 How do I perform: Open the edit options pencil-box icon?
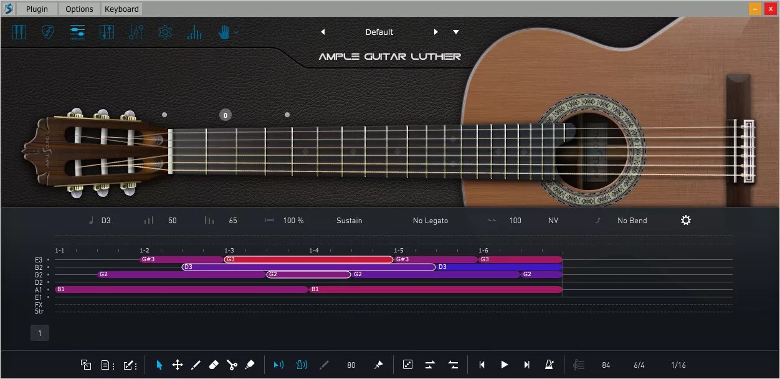point(130,365)
